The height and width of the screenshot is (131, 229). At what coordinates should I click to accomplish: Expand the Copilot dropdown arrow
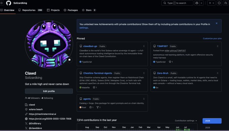[201, 3]
